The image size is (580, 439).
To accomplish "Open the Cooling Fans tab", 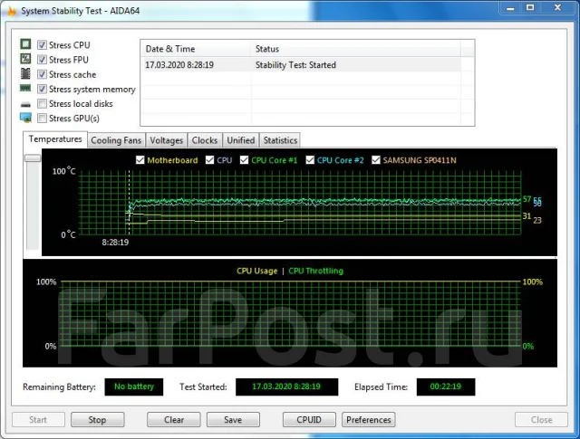I will (x=116, y=140).
